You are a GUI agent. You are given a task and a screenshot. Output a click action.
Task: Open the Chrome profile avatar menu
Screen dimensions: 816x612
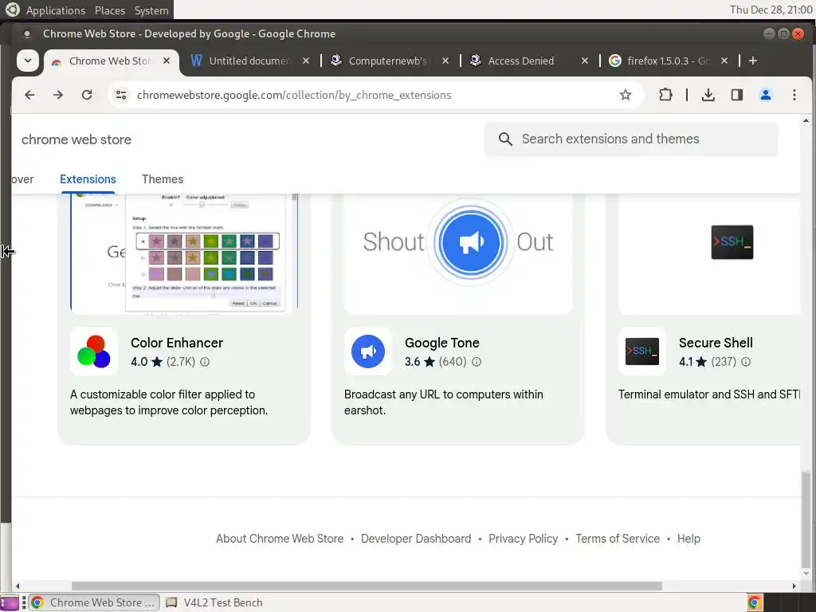point(765,95)
